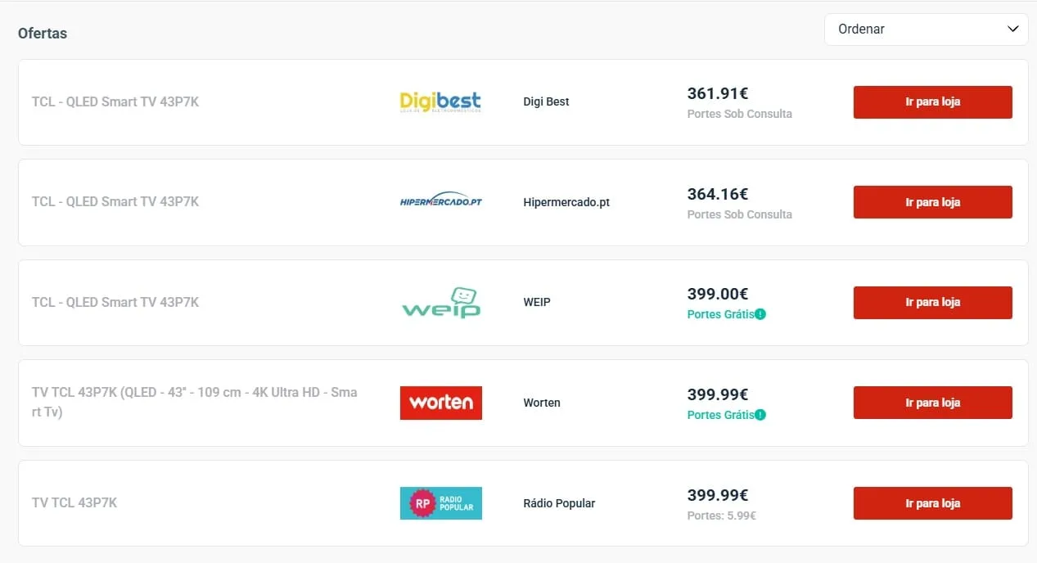Click "Ir para loja" on the Digi Best offer

932,101
